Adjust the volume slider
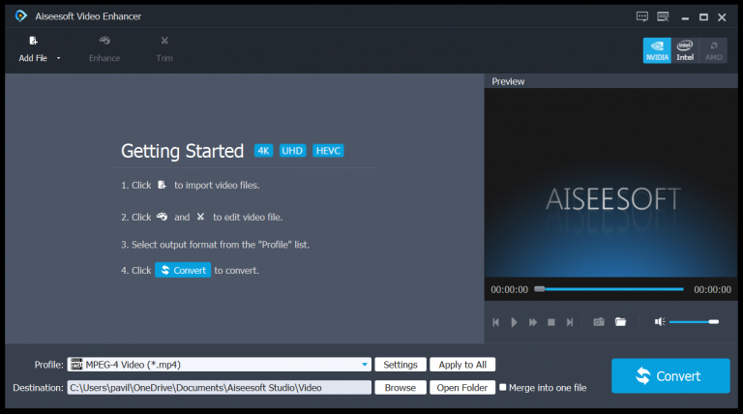This screenshot has width=743, height=414. point(695,322)
